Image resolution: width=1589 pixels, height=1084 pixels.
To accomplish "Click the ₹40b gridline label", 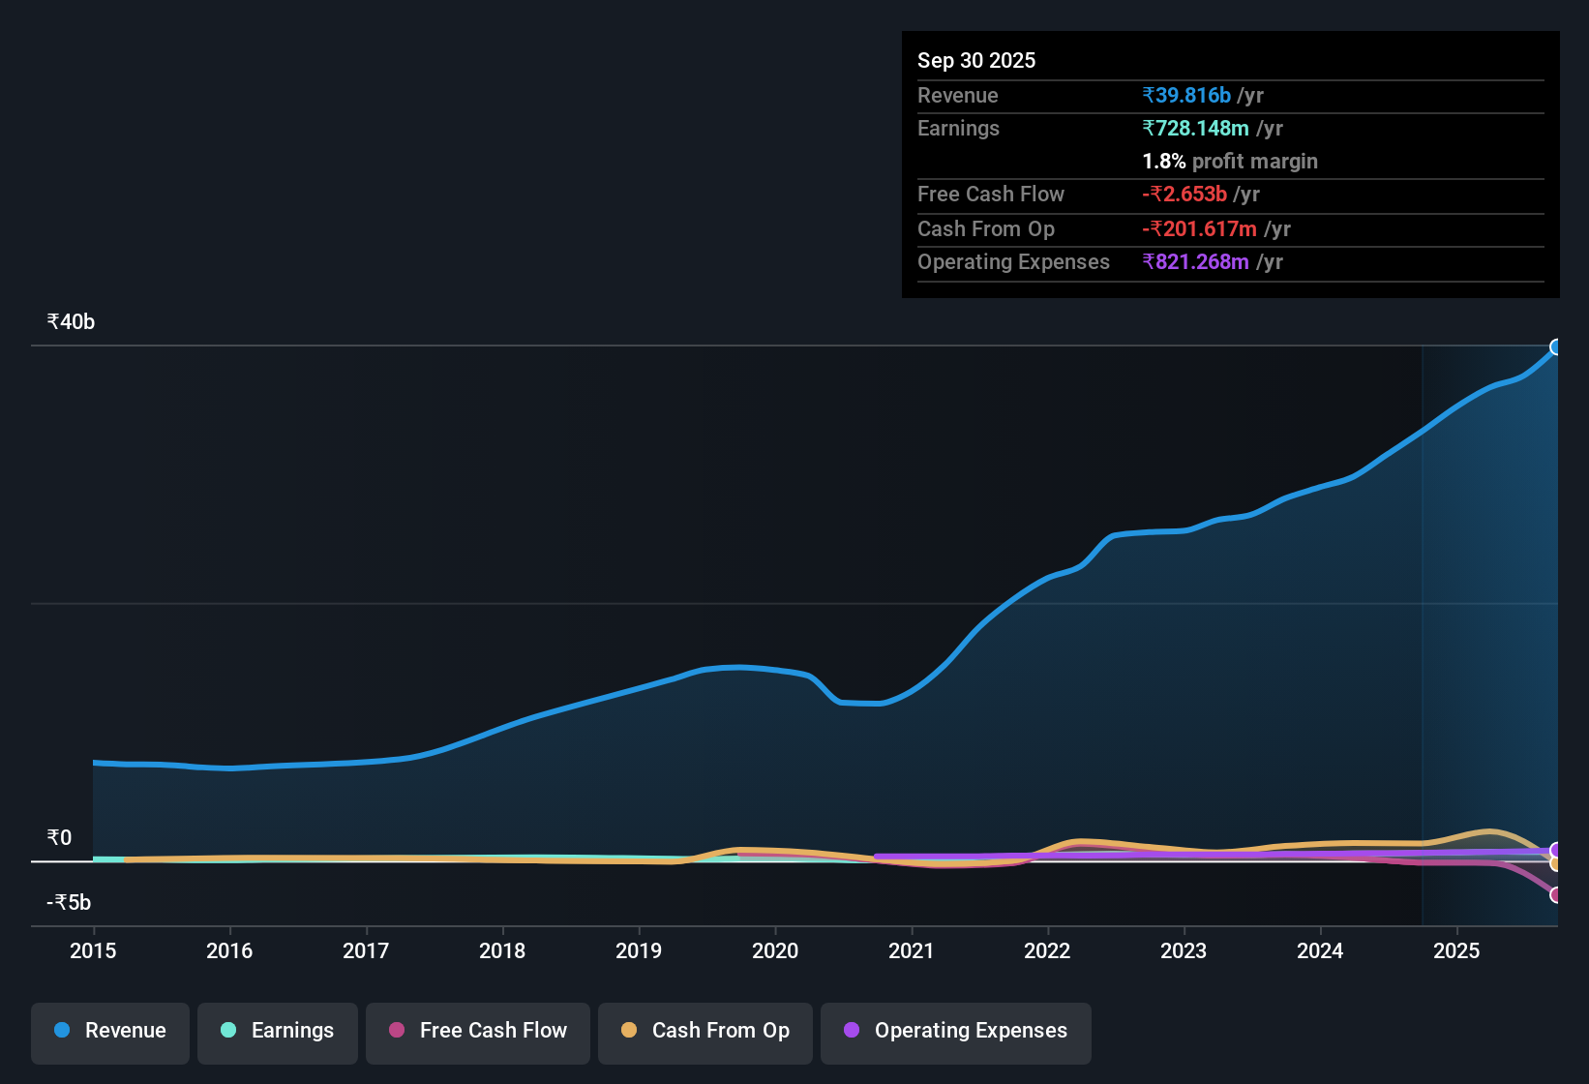I will 69,321.
